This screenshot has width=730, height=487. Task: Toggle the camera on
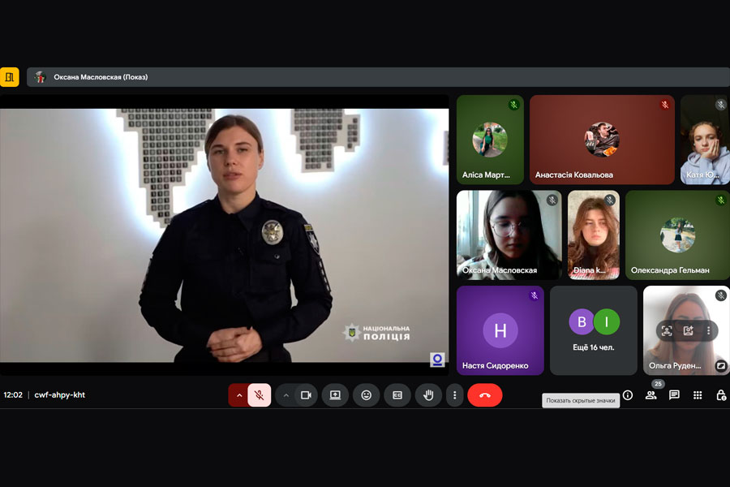click(x=306, y=395)
